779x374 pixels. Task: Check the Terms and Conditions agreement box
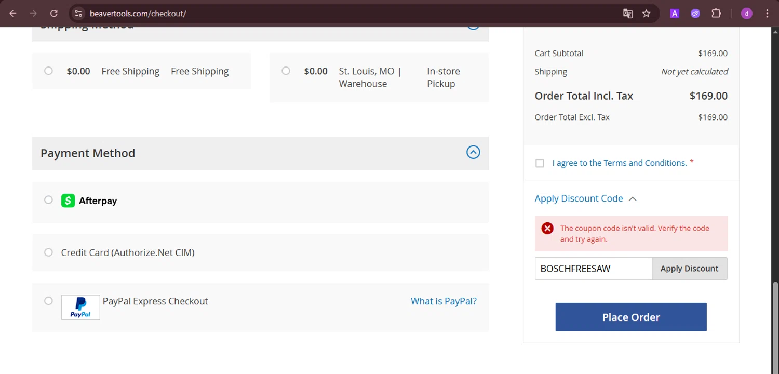pos(540,163)
